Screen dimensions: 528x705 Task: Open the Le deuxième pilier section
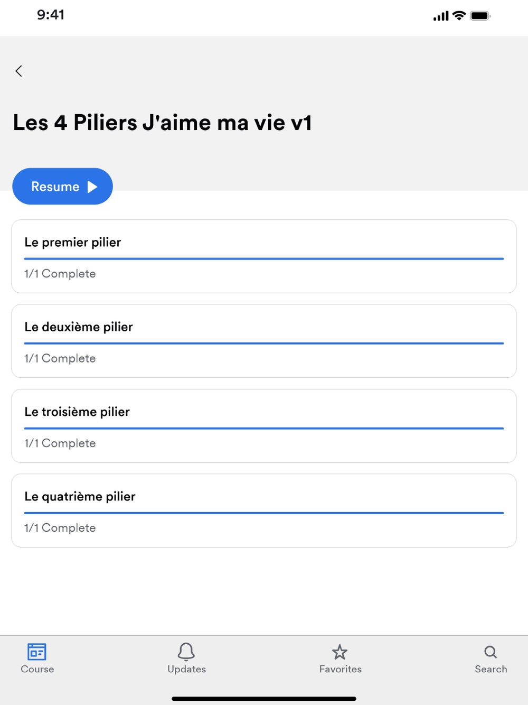pyautogui.click(x=264, y=341)
